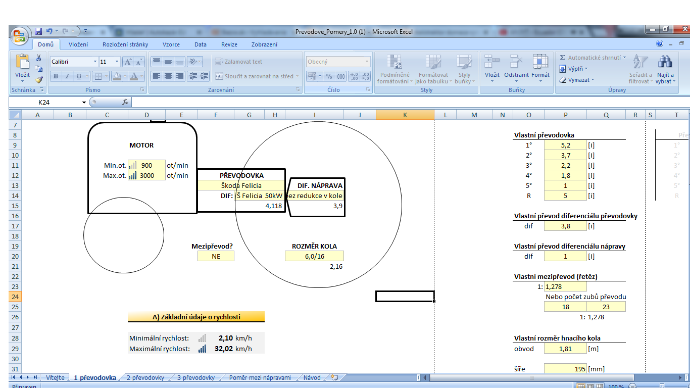The width and height of the screenshot is (690, 388).
Task: Expand the Automatické shrnutí dropdown arrow
Action: tap(624, 58)
